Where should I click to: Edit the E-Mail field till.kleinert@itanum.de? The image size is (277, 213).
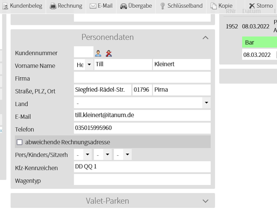pos(142,115)
